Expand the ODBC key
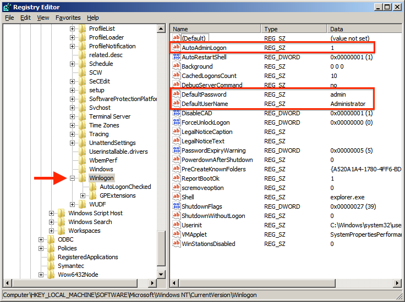This screenshot has width=405, height=302. point(41,239)
